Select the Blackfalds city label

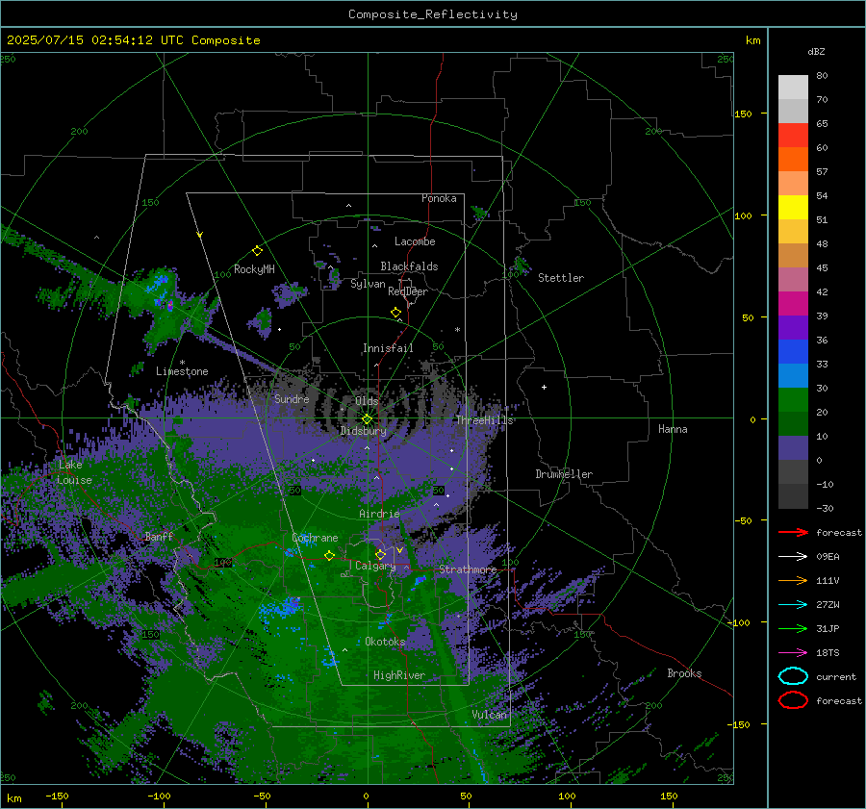click(409, 266)
